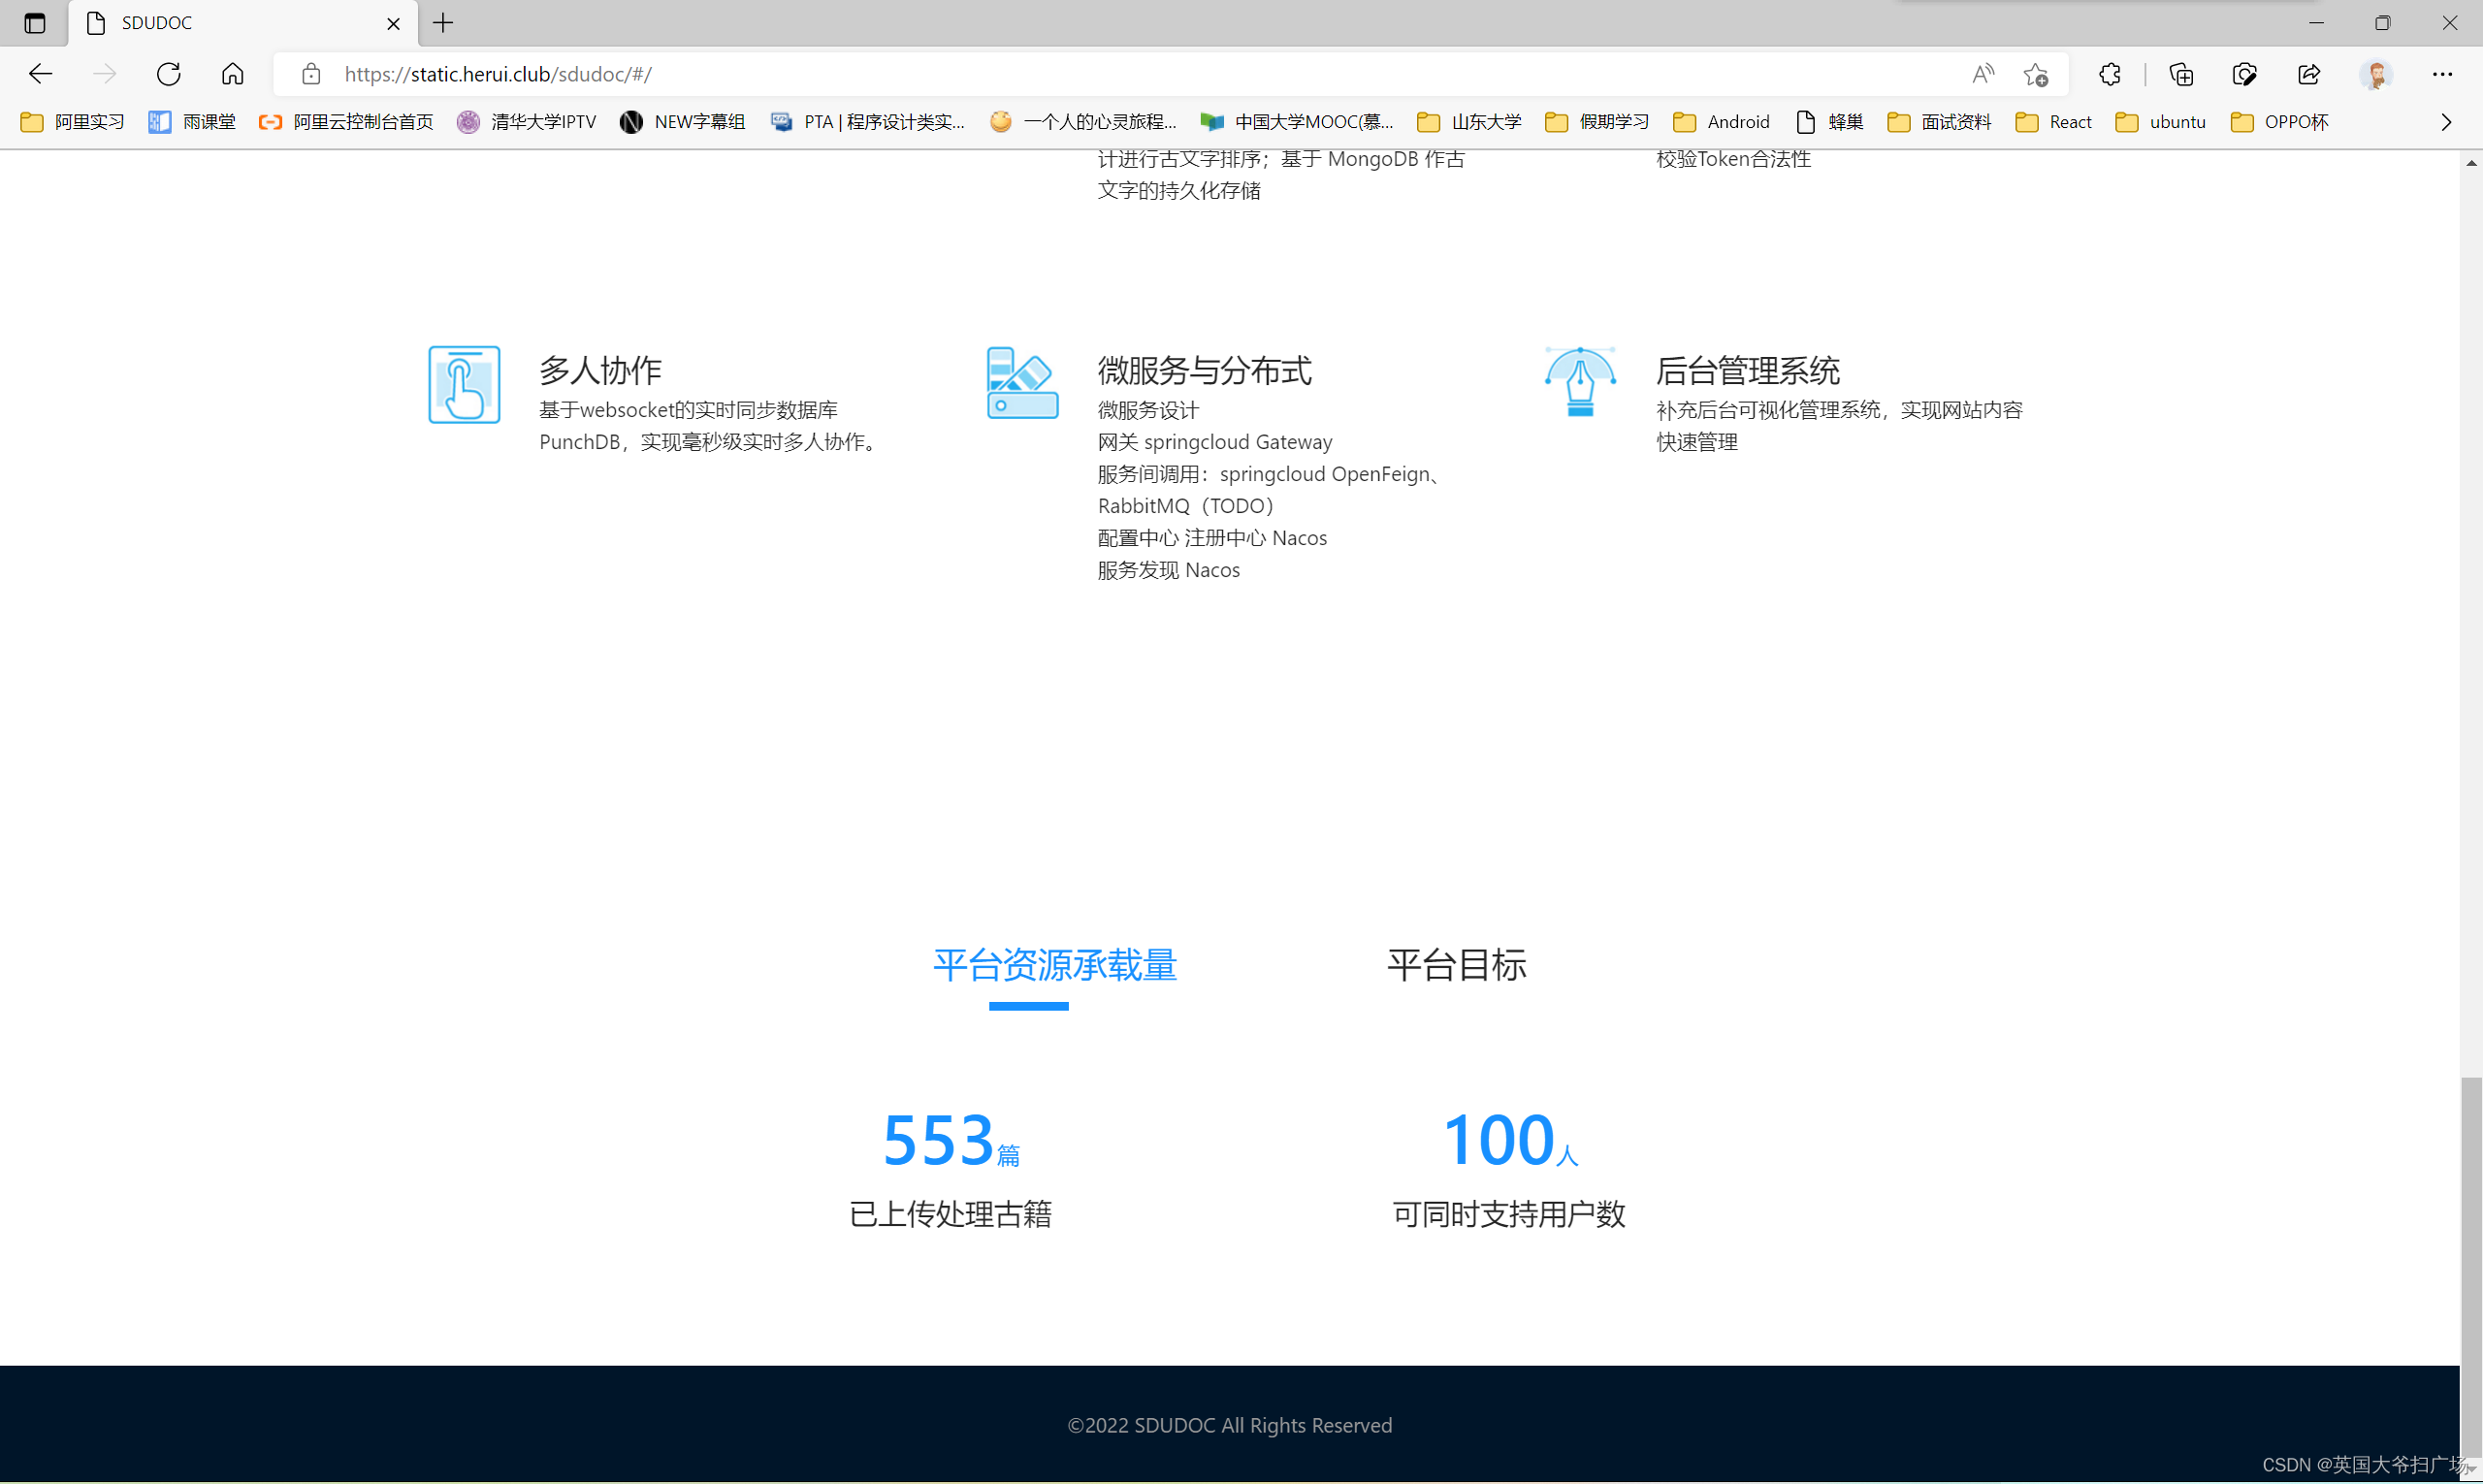Viewport: 2483px width, 1484px height.
Task: Open the 雨课堂 bookmark
Action: 192,122
